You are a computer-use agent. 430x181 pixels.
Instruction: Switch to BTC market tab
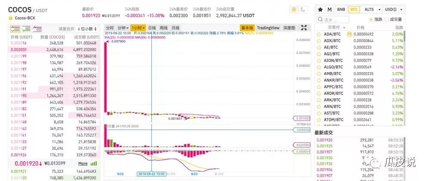click(x=354, y=9)
